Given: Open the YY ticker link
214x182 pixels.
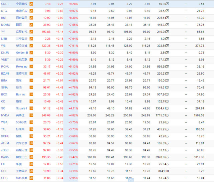Looking at the screenshot, I should coord(3,32).
